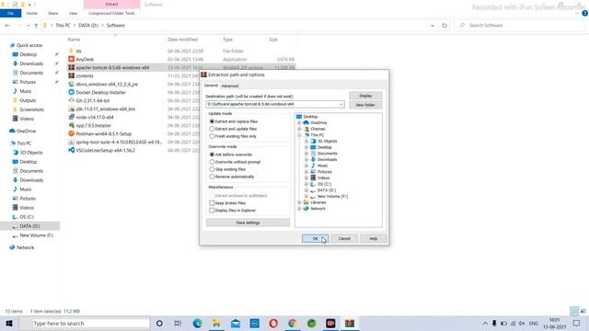
Task: Select 'Extract and update files' radio option
Action: (212, 129)
